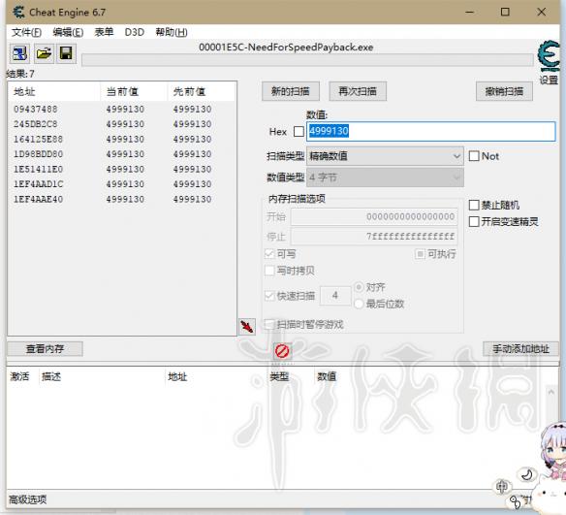
Task: Click the 查看内存 button
Action: [46, 349]
